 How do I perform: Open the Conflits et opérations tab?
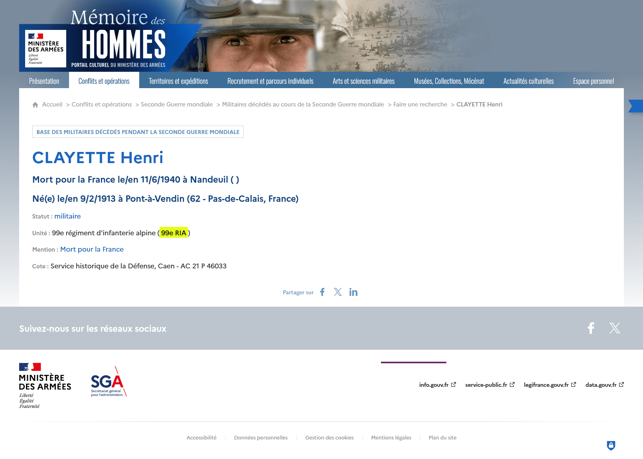(104, 81)
